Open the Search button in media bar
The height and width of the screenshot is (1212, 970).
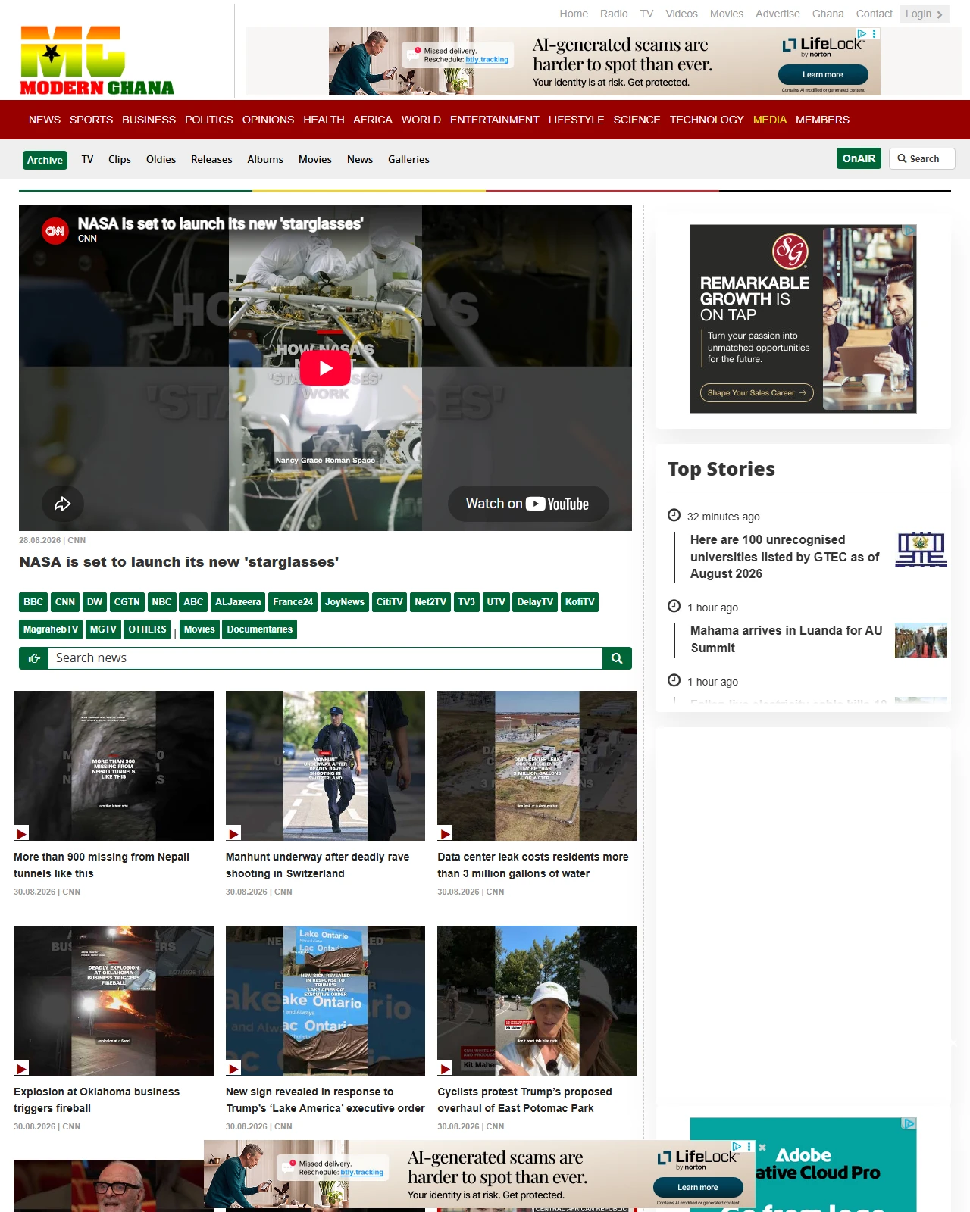[921, 158]
